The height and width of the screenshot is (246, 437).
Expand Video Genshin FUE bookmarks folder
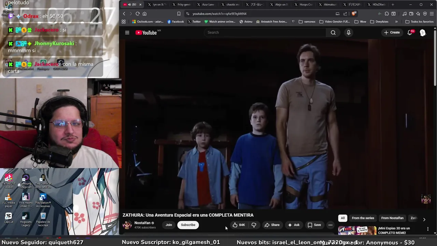335,22
